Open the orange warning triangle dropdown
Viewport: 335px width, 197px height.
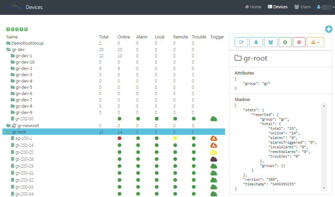pos(315,42)
